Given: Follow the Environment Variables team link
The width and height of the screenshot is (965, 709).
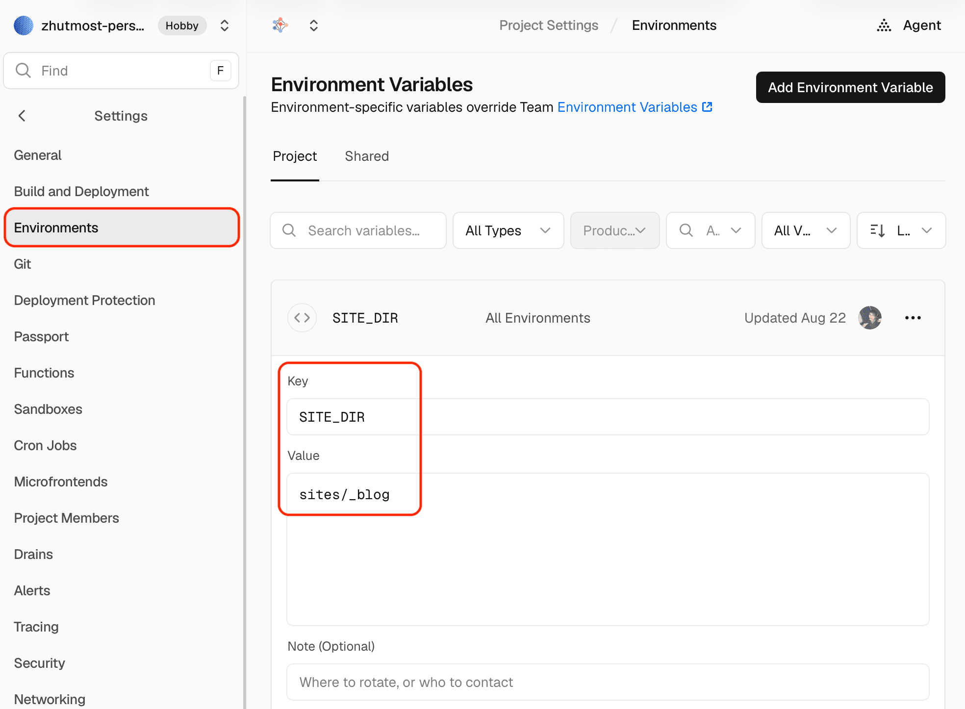Looking at the screenshot, I should pyautogui.click(x=635, y=107).
